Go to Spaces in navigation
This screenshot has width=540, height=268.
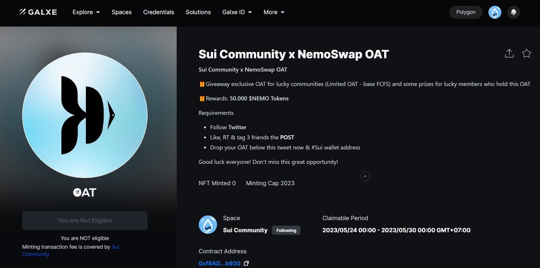pyautogui.click(x=121, y=12)
